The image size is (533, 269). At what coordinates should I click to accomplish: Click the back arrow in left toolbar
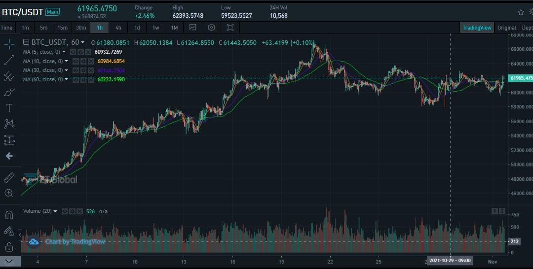point(9,156)
